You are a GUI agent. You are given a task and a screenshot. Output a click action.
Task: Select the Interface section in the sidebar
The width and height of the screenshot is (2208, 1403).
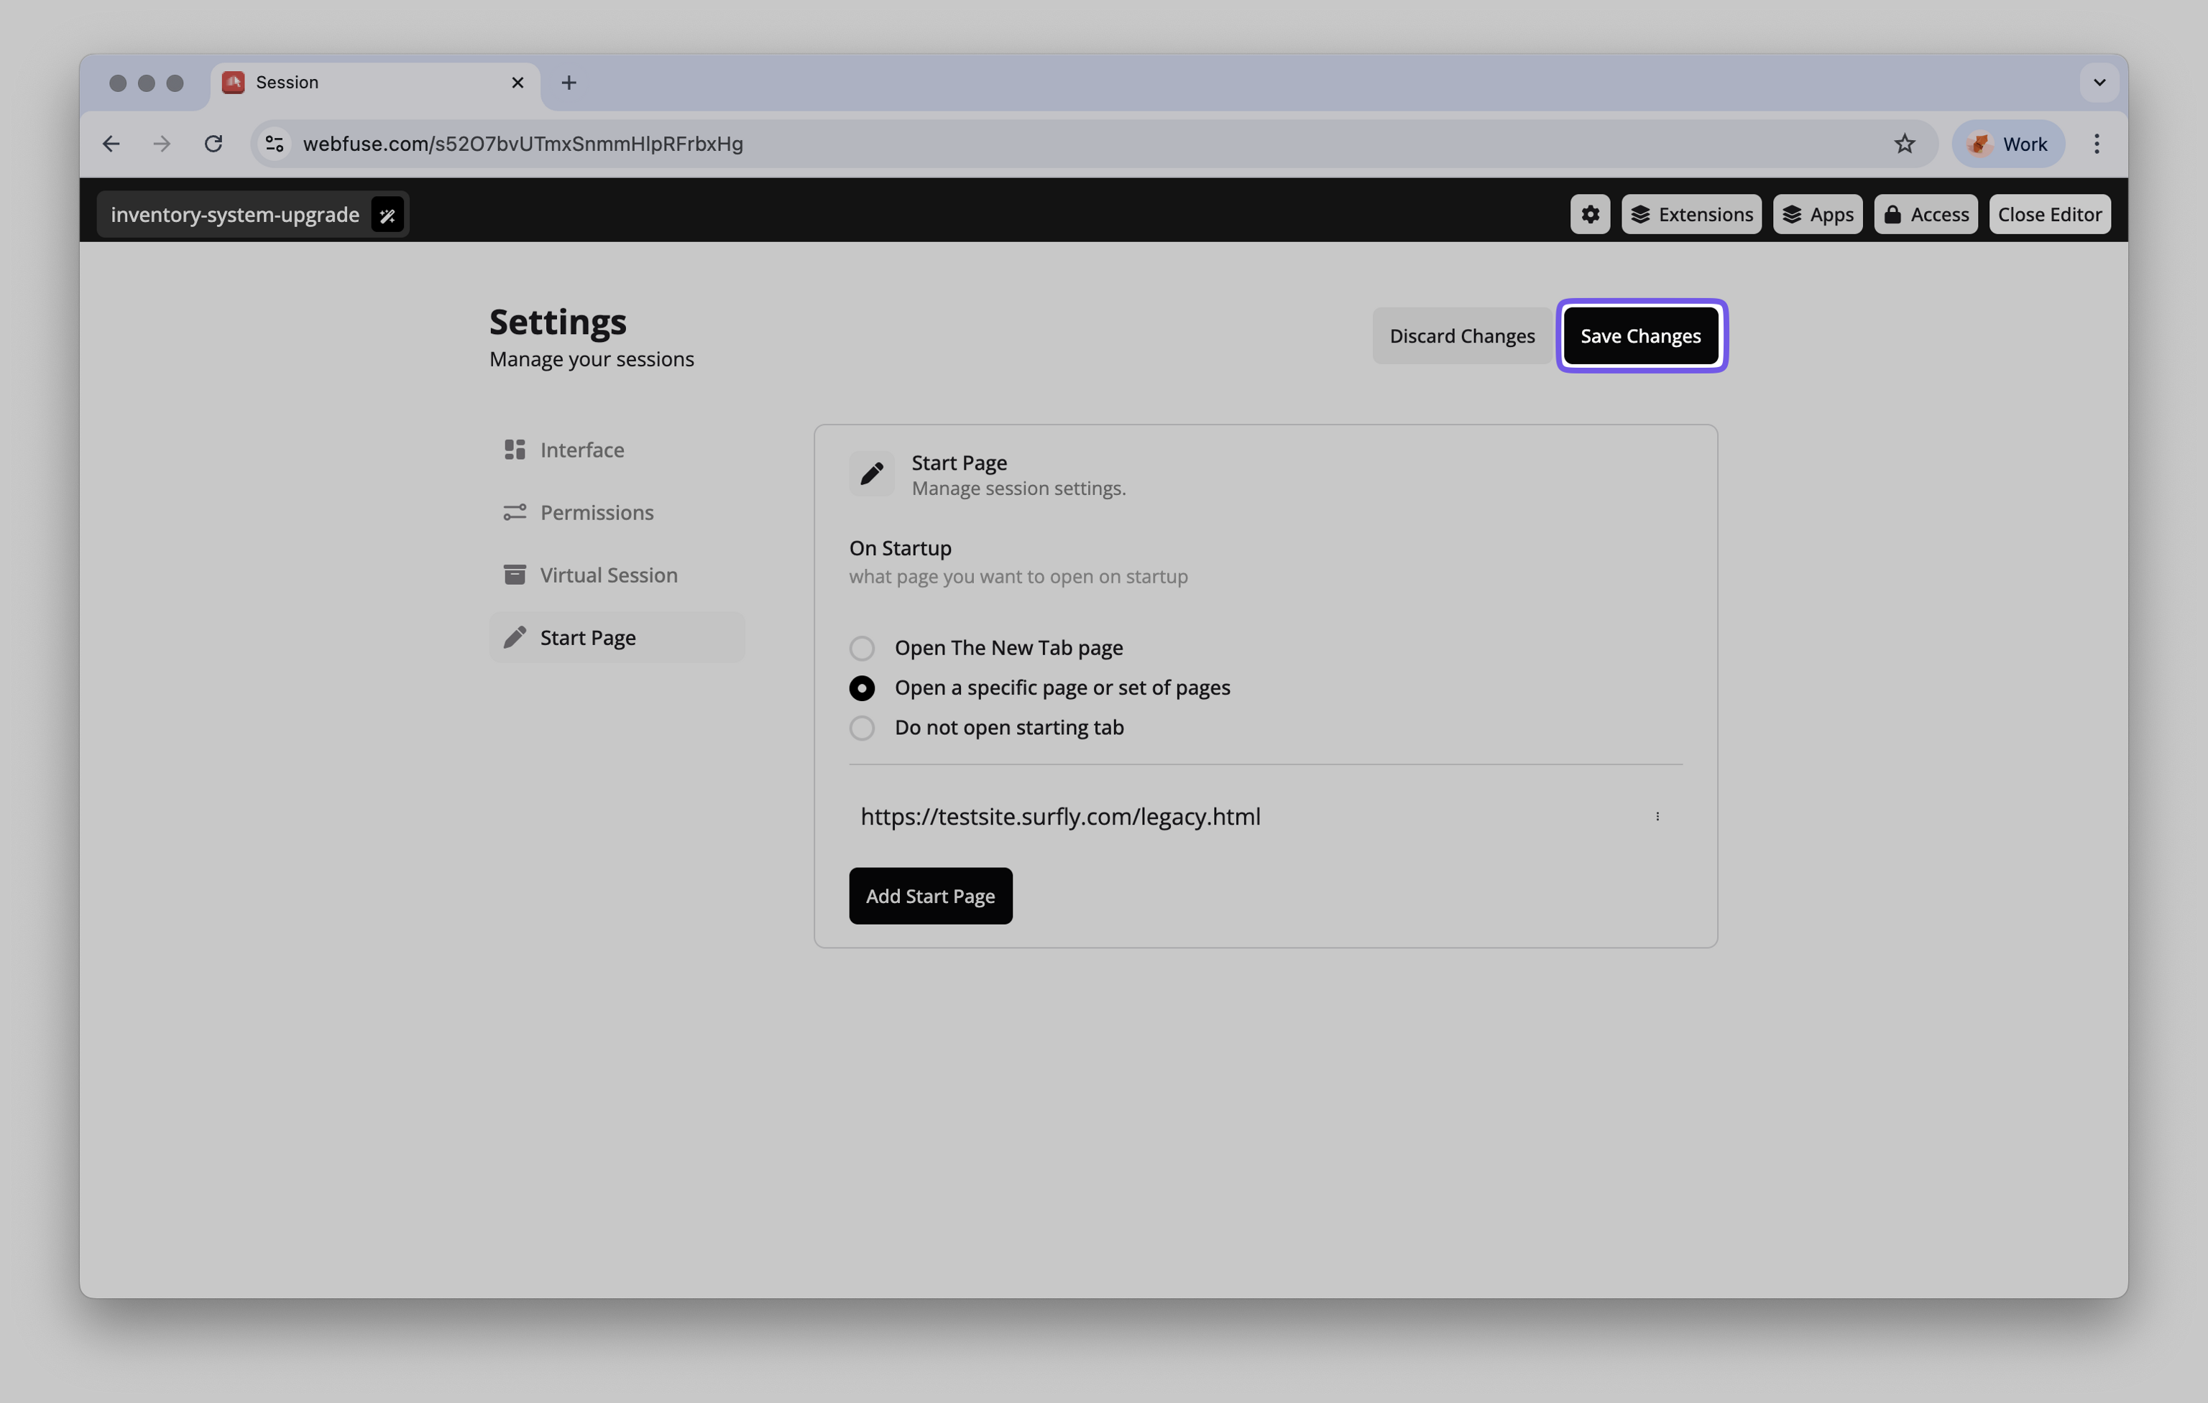tap(581, 449)
